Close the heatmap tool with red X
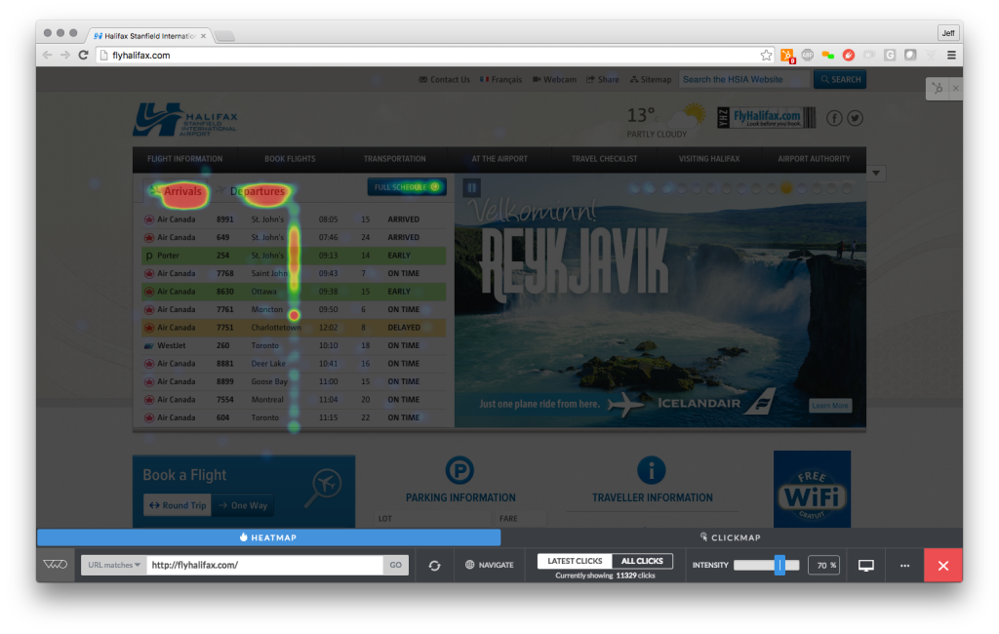 [943, 565]
